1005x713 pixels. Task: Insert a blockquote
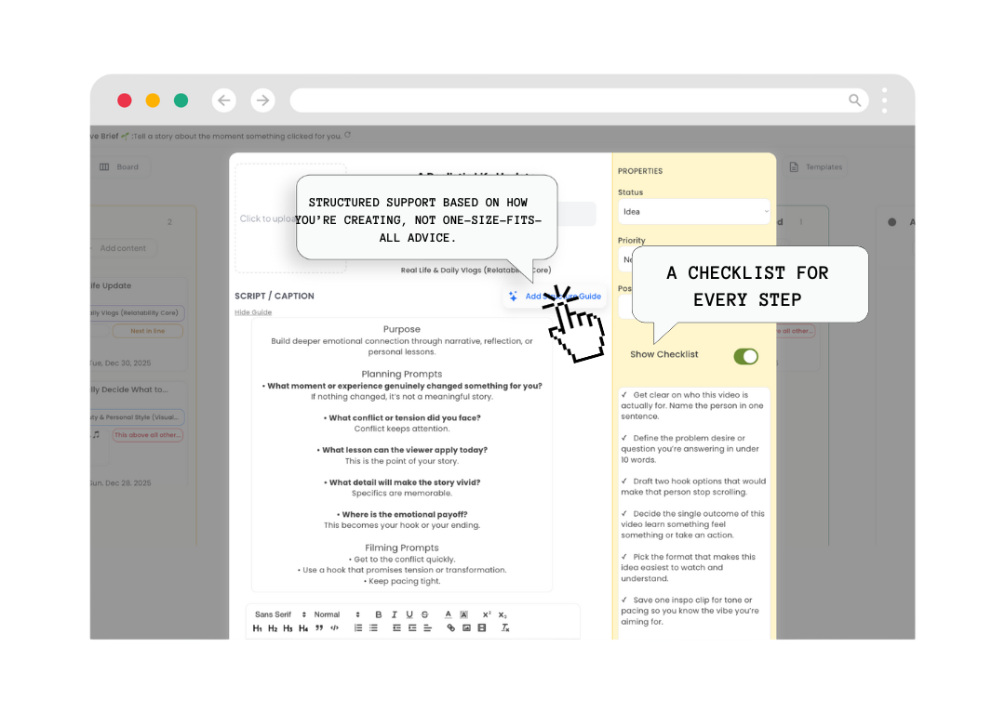tap(319, 627)
